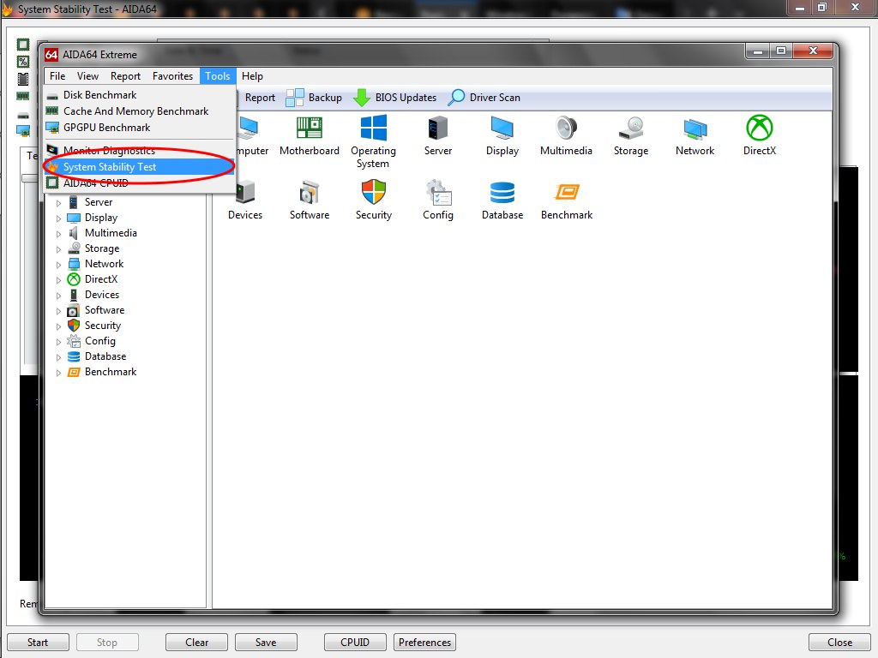Expand the Network tree node
Image resolution: width=878 pixels, height=658 pixels.
point(59,265)
